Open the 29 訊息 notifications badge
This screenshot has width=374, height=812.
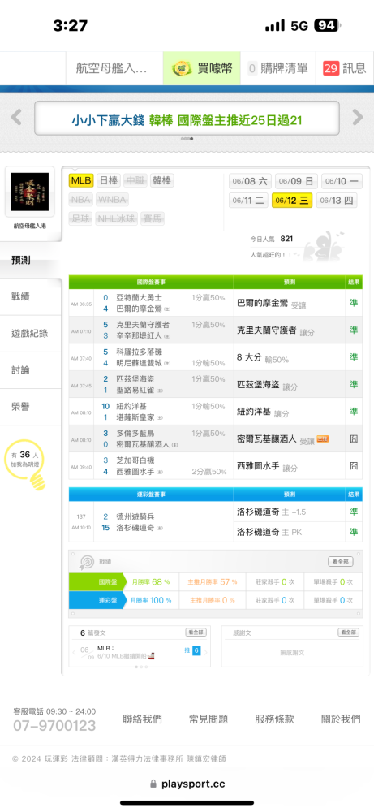click(x=345, y=68)
